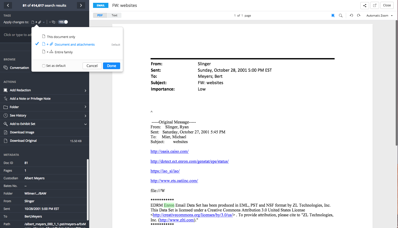
Task: Open the https://iso_si/iso/ link
Action: (x=165, y=171)
